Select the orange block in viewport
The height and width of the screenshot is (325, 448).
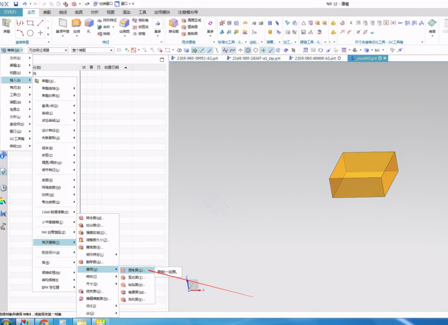[x=364, y=175]
